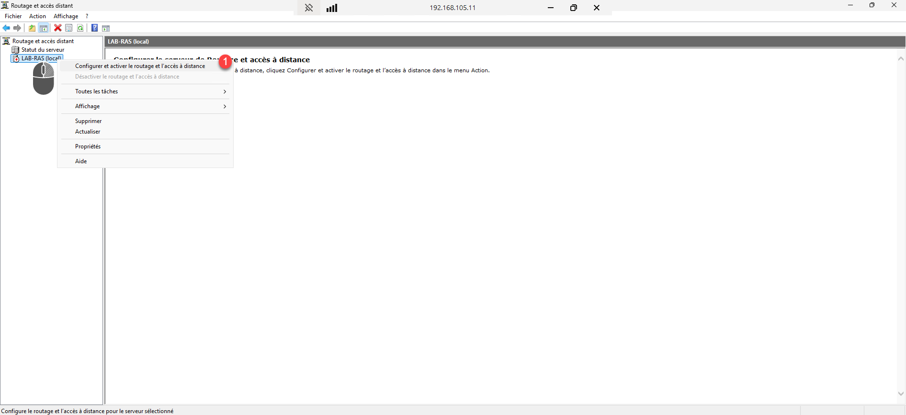Click the scroll down arrow in right pane
Viewport: 906px width, 415px height.
pos(901,393)
